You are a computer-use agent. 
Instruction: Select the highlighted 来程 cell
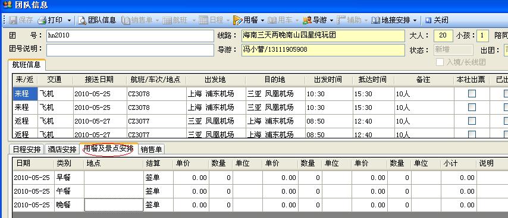25,94
